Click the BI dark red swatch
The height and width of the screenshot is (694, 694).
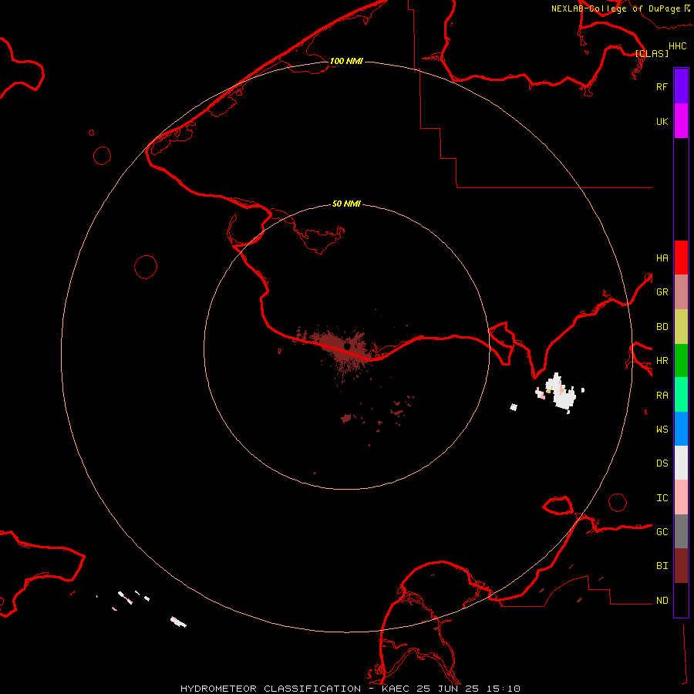(681, 566)
